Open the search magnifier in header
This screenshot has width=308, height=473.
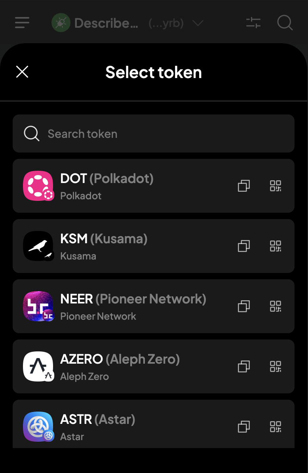coord(285,23)
